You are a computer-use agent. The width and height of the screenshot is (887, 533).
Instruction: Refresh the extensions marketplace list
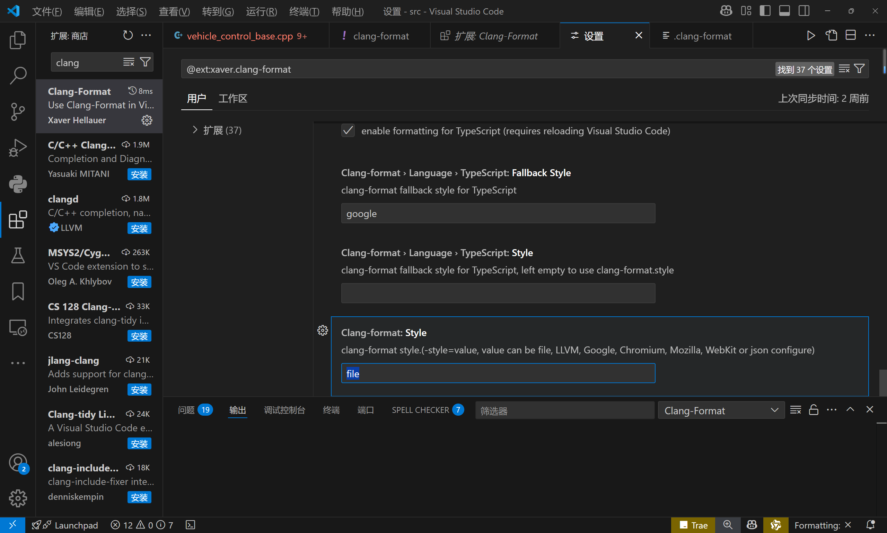pyautogui.click(x=128, y=35)
